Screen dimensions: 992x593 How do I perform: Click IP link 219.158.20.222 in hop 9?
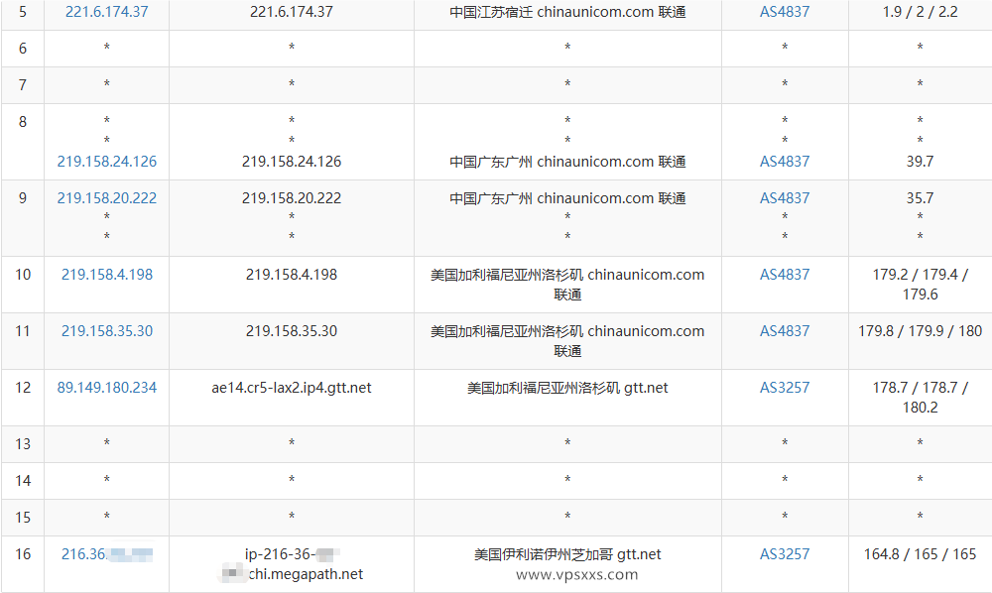click(106, 197)
